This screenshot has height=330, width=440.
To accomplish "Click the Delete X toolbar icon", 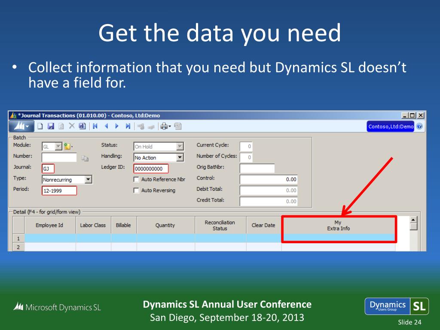I will (72, 126).
